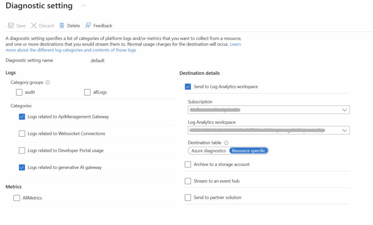Enable Logs related to Websocket Connections
373x225 pixels.
click(22, 134)
